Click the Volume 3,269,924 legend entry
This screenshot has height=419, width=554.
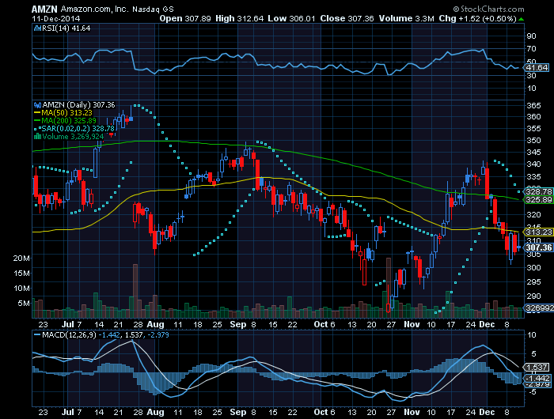(73, 136)
